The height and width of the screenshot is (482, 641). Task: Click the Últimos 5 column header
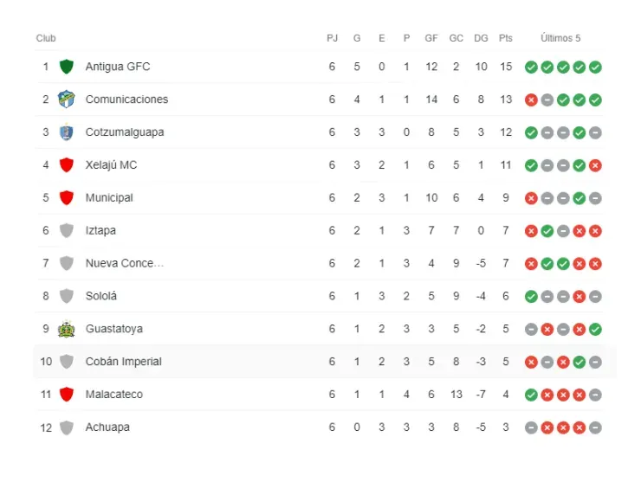[560, 38]
